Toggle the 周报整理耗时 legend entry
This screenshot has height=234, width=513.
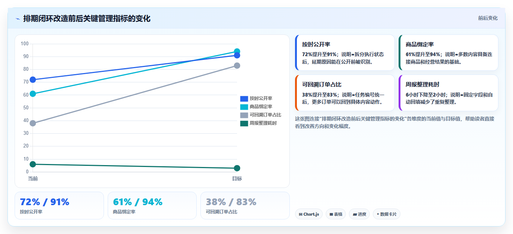[258, 123]
